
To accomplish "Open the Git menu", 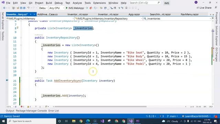I will tap(31, 3).
